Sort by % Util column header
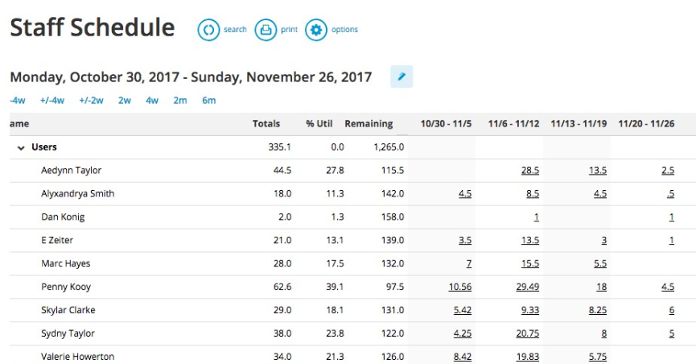The width and height of the screenshot is (696, 364). coord(319,124)
